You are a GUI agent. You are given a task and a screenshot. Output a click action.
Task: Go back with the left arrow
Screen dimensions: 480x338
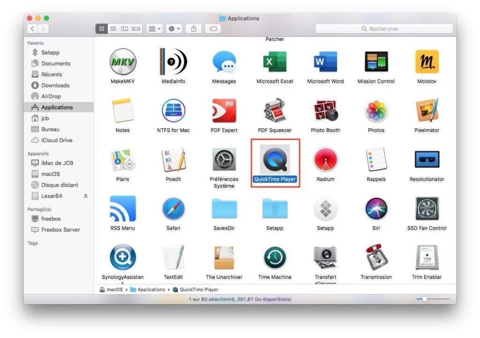(32, 29)
